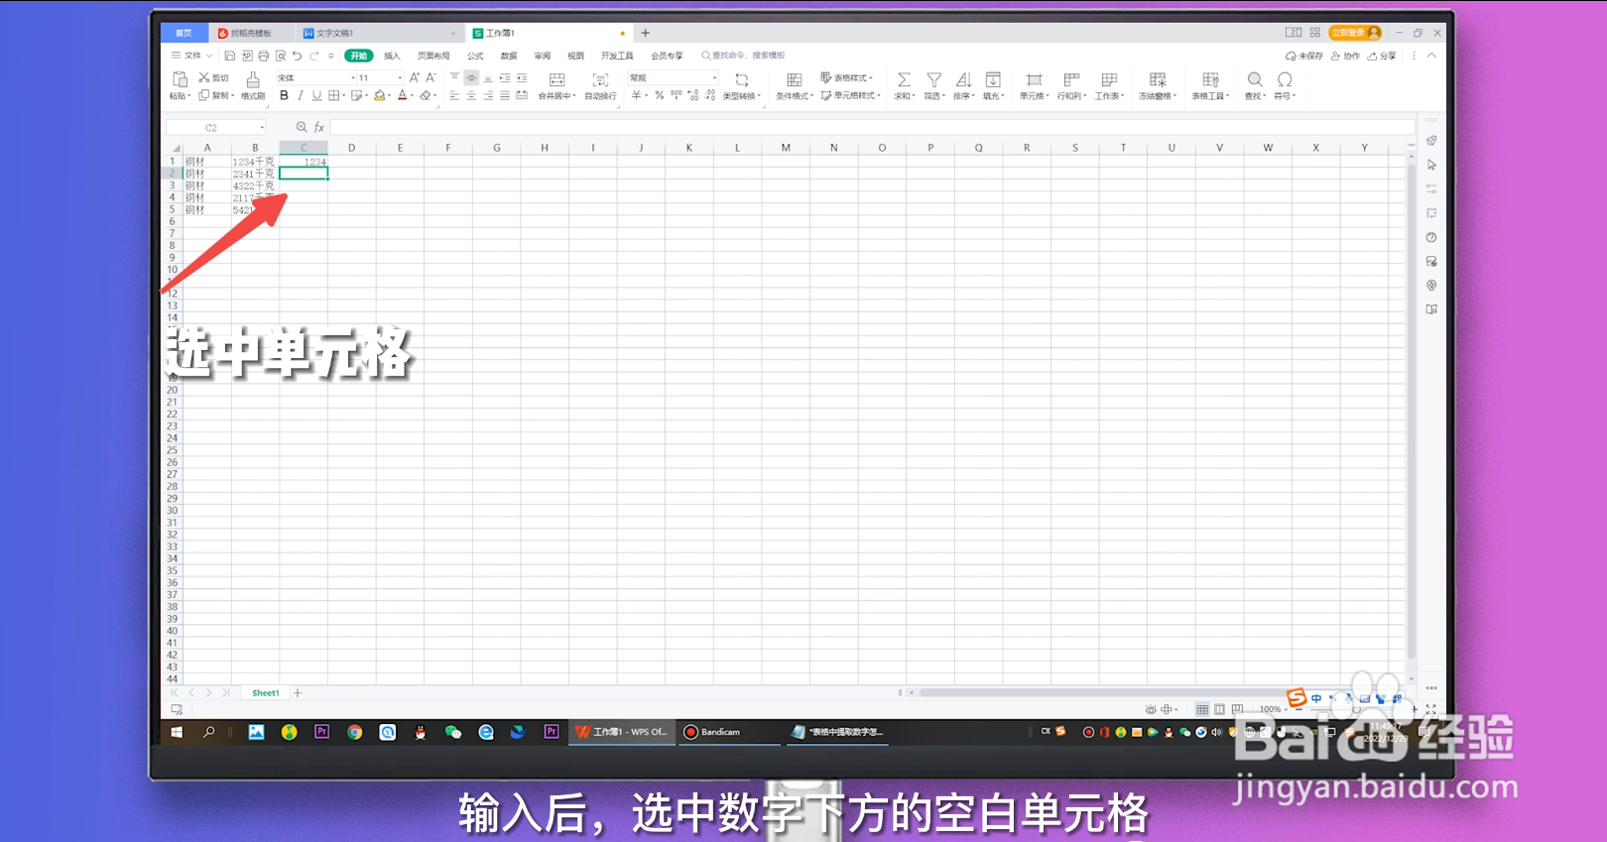
Task: Click the Worksheet (工作表) icon
Action: [1109, 79]
